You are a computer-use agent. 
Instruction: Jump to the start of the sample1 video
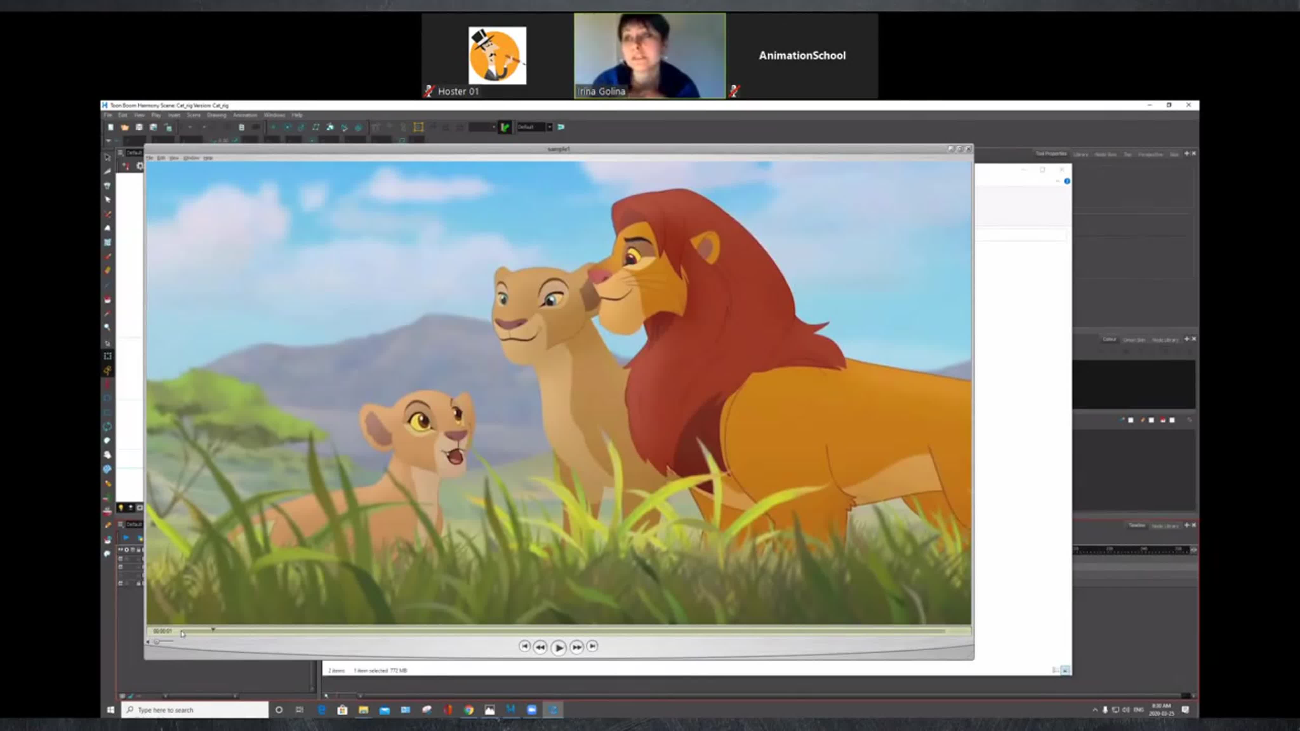(x=524, y=646)
